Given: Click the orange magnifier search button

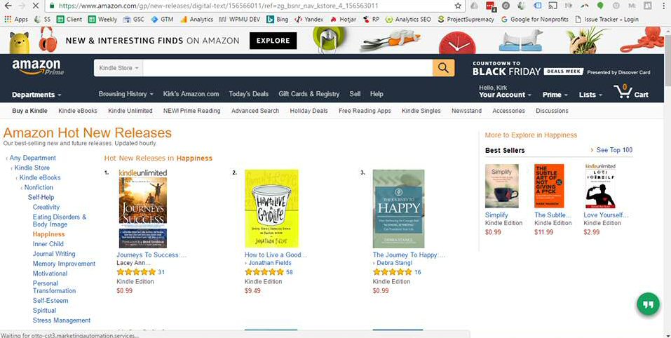Looking at the screenshot, I should tap(443, 68).
